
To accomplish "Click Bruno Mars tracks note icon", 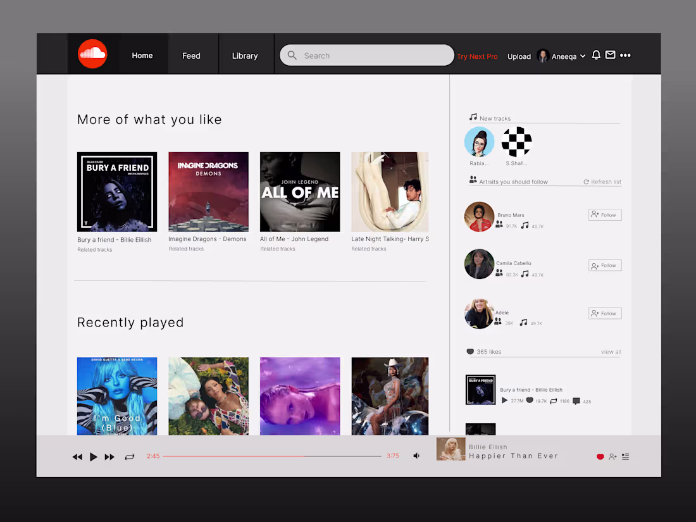I will (x=525, y=225).
